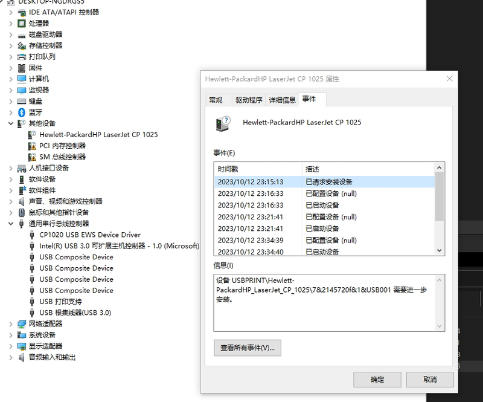Screen dimensions: 483x402
Task: Expand the 人机接口设备 node
Action: tap(11, 168)
